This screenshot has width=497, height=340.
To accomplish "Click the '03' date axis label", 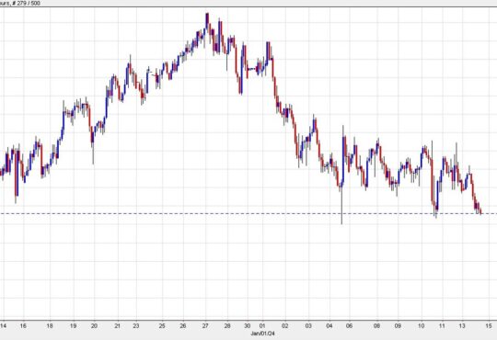I will tap(308, 325).
